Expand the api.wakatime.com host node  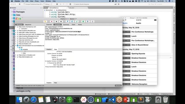pyautogui.click(x=16, y=40)
